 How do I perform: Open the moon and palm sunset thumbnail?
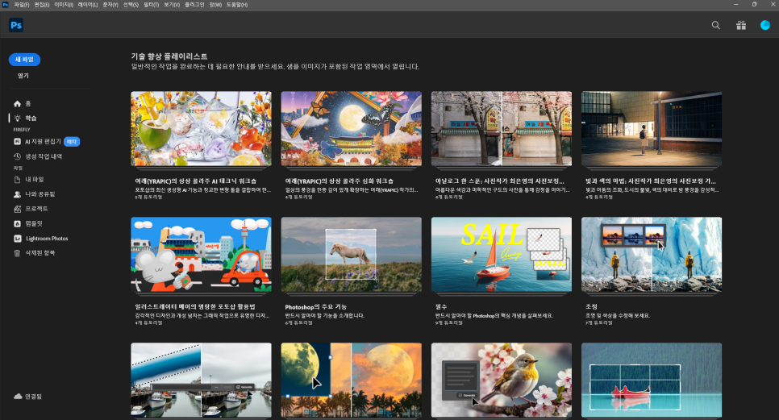pyautogui.click(x=352, y=380)
